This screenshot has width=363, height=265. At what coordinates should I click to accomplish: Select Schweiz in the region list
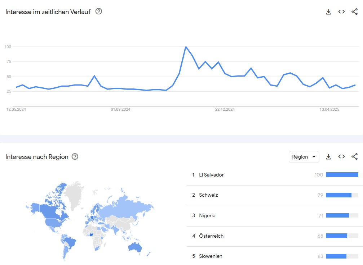275,195
